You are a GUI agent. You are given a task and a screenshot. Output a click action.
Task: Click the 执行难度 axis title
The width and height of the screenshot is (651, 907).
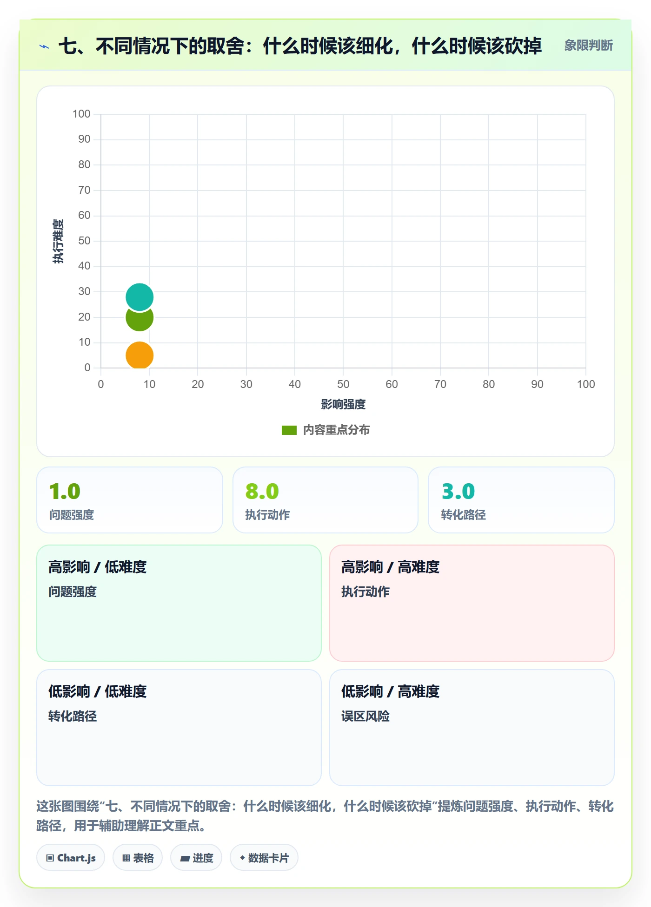coord(58,241)
